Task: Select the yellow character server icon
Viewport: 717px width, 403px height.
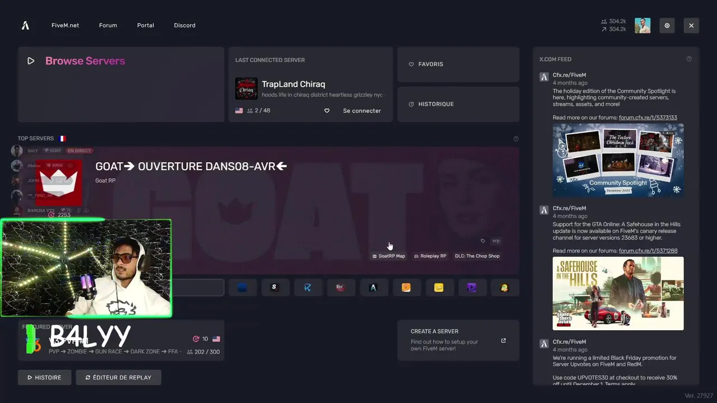Action: coord(505,287)
